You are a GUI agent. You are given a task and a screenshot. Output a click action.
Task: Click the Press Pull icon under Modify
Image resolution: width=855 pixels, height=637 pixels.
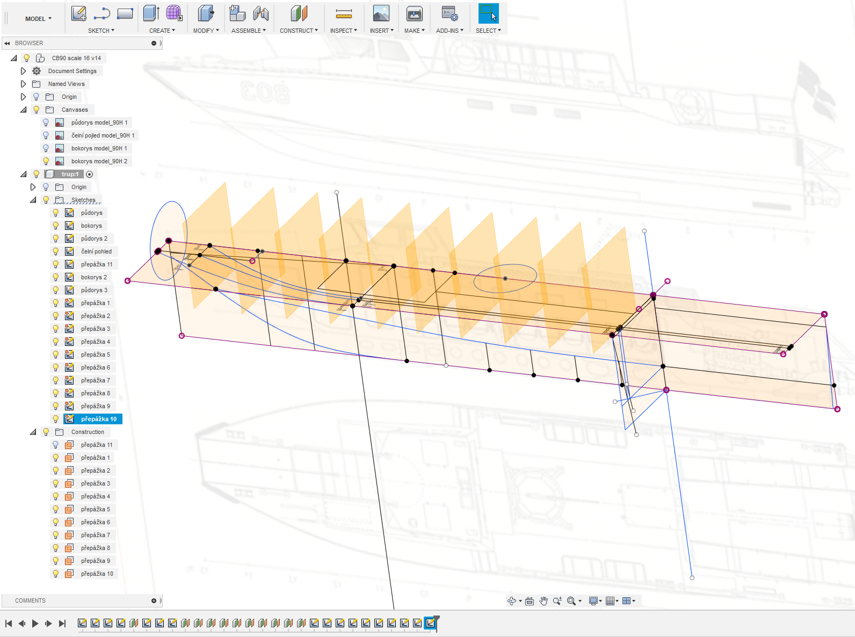(205, 13)
